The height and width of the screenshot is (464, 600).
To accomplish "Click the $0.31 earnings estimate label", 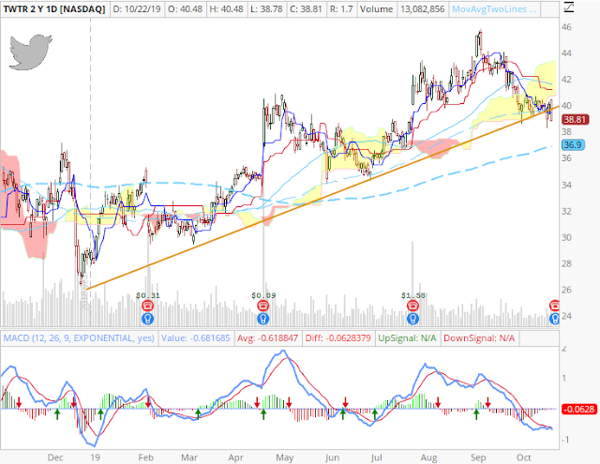I will pyautogui.click(x=148, y=295).
